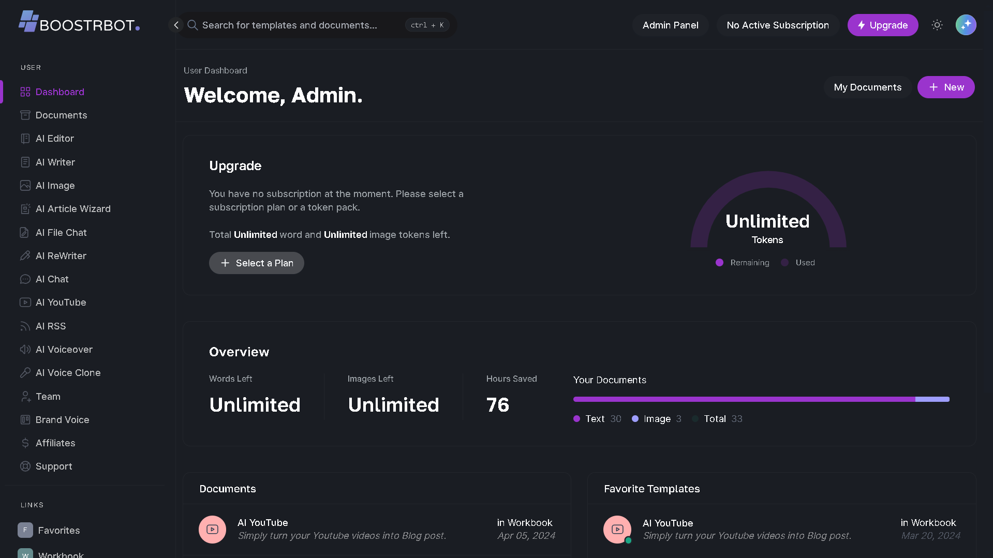Open AI Voice Clone in sidebar
This screenshot has width=993, height=558.
68,373
